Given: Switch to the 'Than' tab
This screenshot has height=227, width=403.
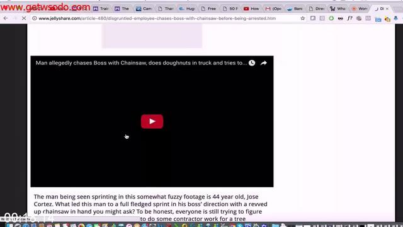Looking at the screenshot, I should 166,8.
